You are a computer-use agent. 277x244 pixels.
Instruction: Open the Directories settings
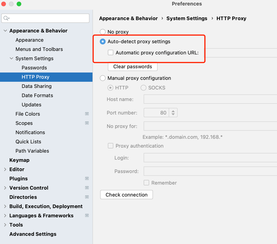pyautogui.click(x=23, y=197)
